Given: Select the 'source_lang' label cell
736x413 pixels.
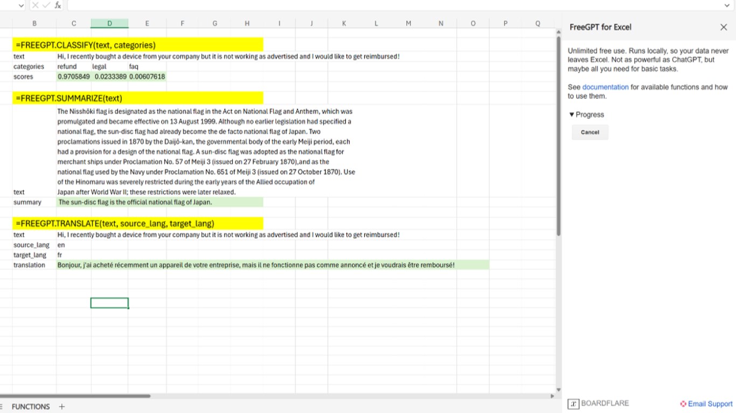Looking at the screenshot, I should 34,245.
